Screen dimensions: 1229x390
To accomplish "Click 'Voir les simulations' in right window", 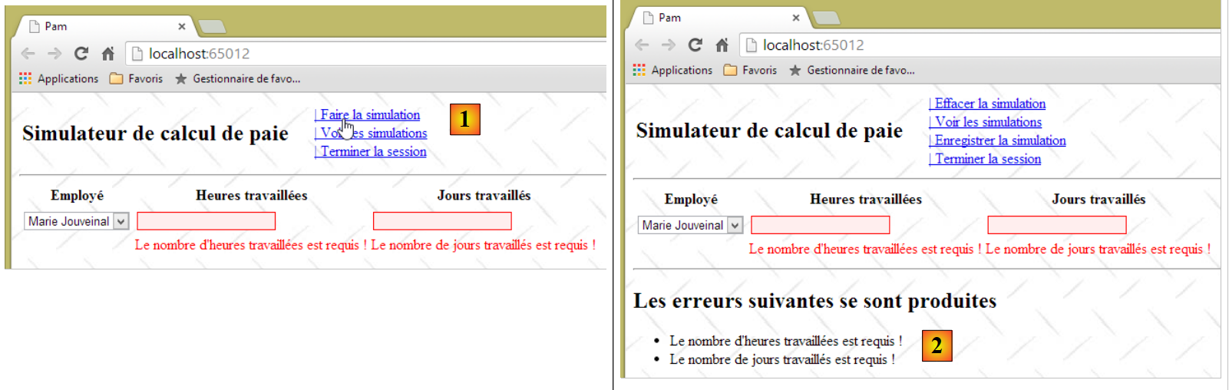I will pos(988,122).
